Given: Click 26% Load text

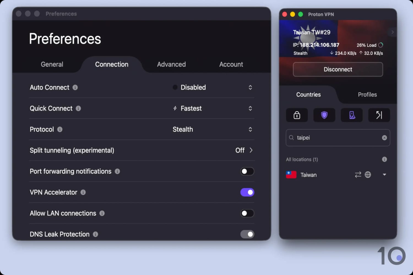Looking at the screenshot, I should 366,45.
